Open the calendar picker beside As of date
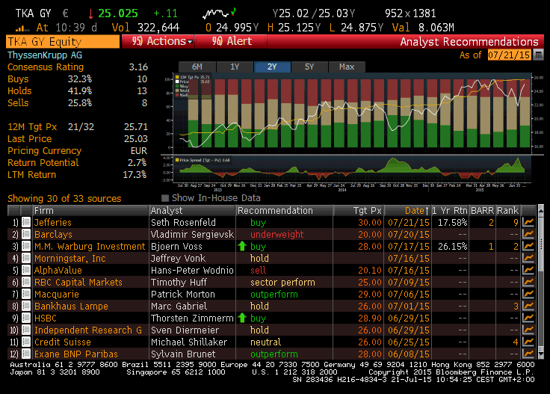Viewport: 550px width, 394px height. coord(538,55)
